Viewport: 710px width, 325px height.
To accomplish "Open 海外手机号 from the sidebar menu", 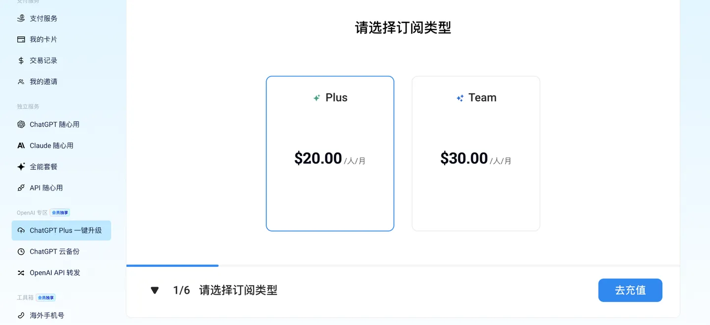I will pyautogui.click(x=46, y=315).
